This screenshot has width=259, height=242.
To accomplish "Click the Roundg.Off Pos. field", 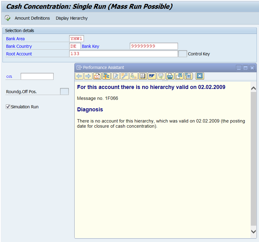I will pyautogui.click(x=64, y=91).
